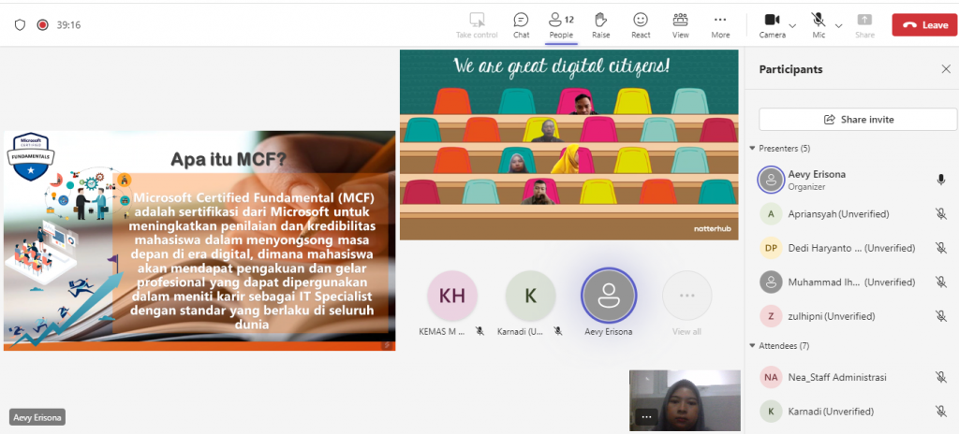The width and height of the screenshot is (959, 434).
Task: Click the red recording indicator
Action: pos(42,25)
